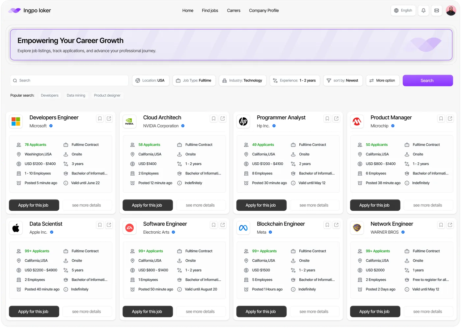The image size is (461, 328).
Task: Open the Location: USA filter
Action: pyautogui.click(x=151, y=81)
